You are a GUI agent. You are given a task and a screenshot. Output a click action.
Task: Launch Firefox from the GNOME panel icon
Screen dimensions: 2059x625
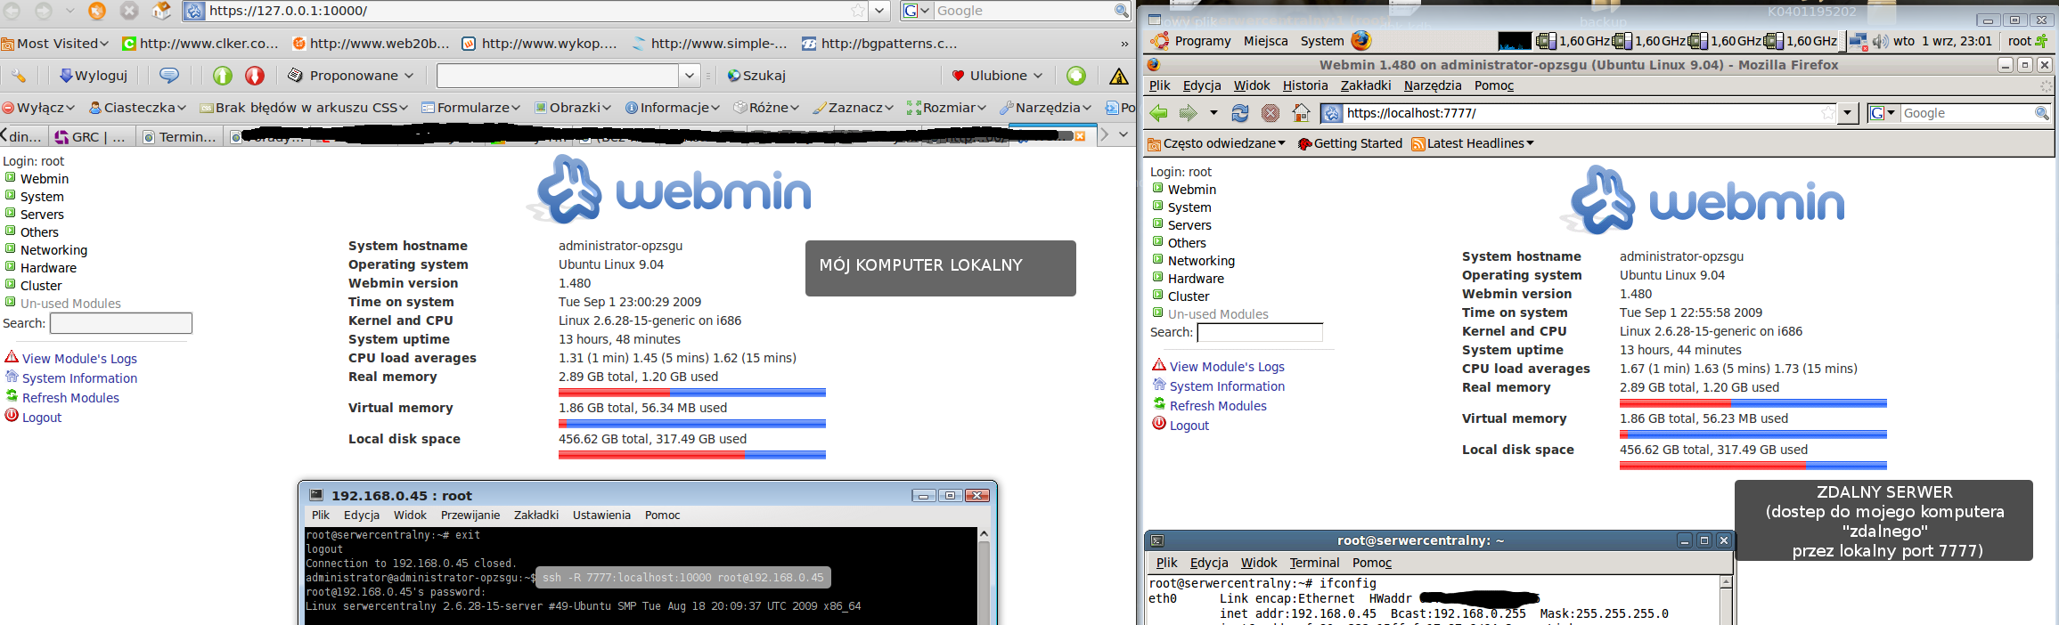point(1360,40)
